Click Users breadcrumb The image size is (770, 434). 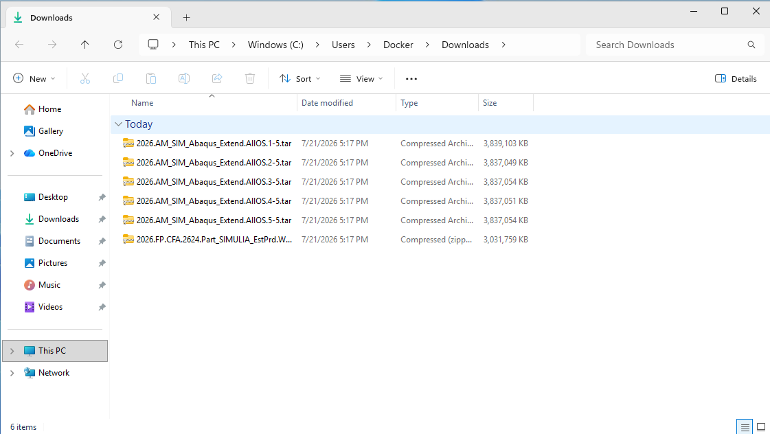pyautogui.click(x=343, y=45)
